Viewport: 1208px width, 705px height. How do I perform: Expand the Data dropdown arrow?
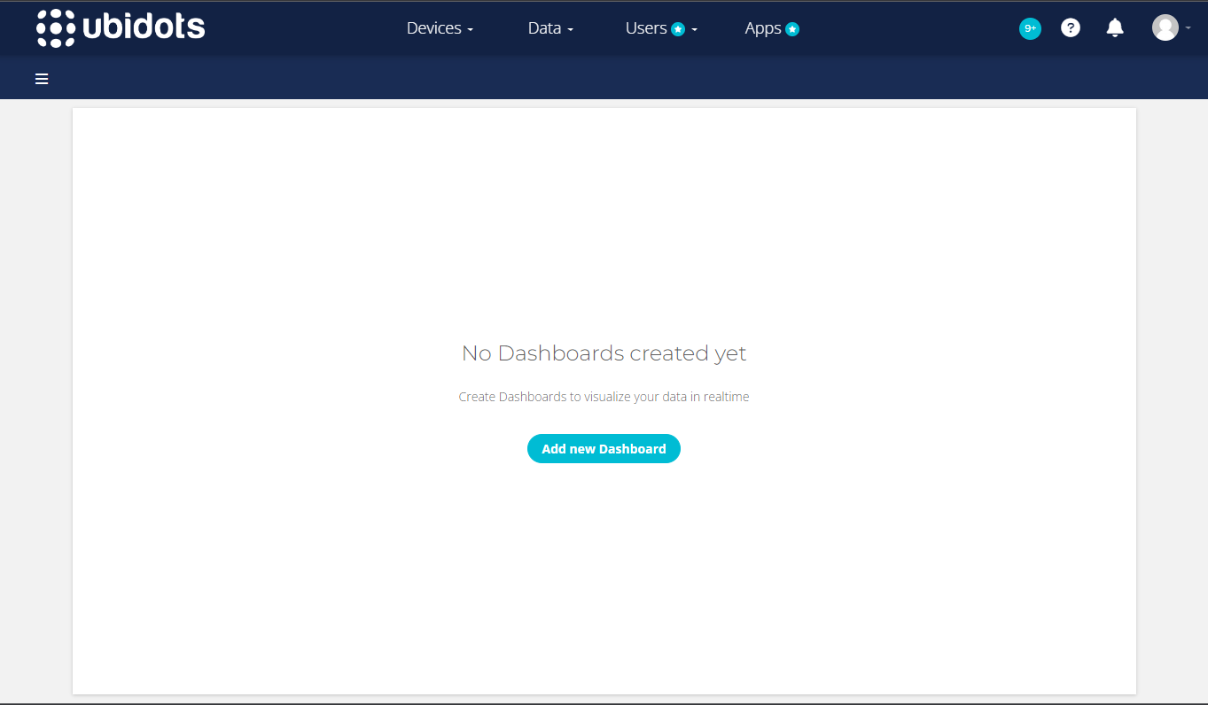[x=570, y=30]
